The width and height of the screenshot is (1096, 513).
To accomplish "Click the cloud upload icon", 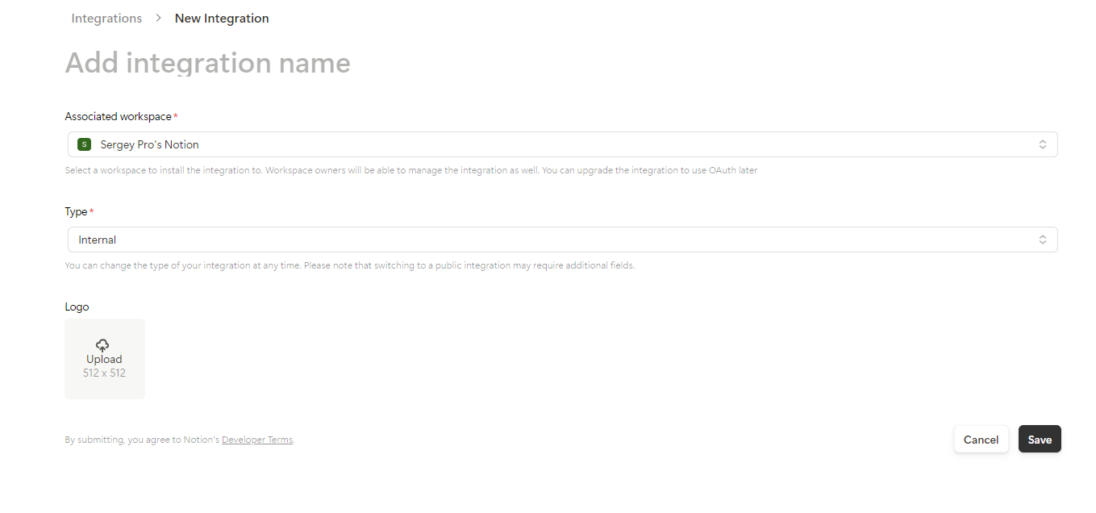I will tap(102, 345).
